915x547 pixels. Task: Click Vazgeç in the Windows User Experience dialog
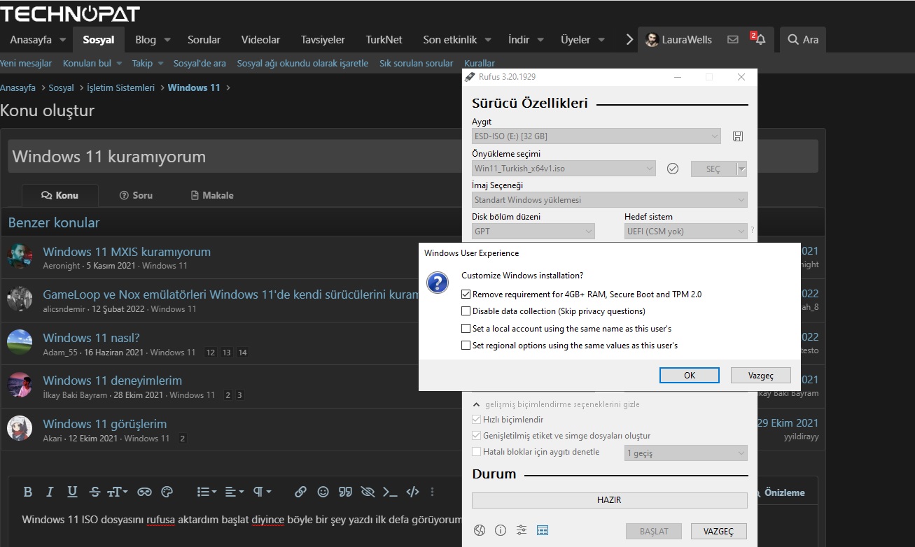[761, 376]
